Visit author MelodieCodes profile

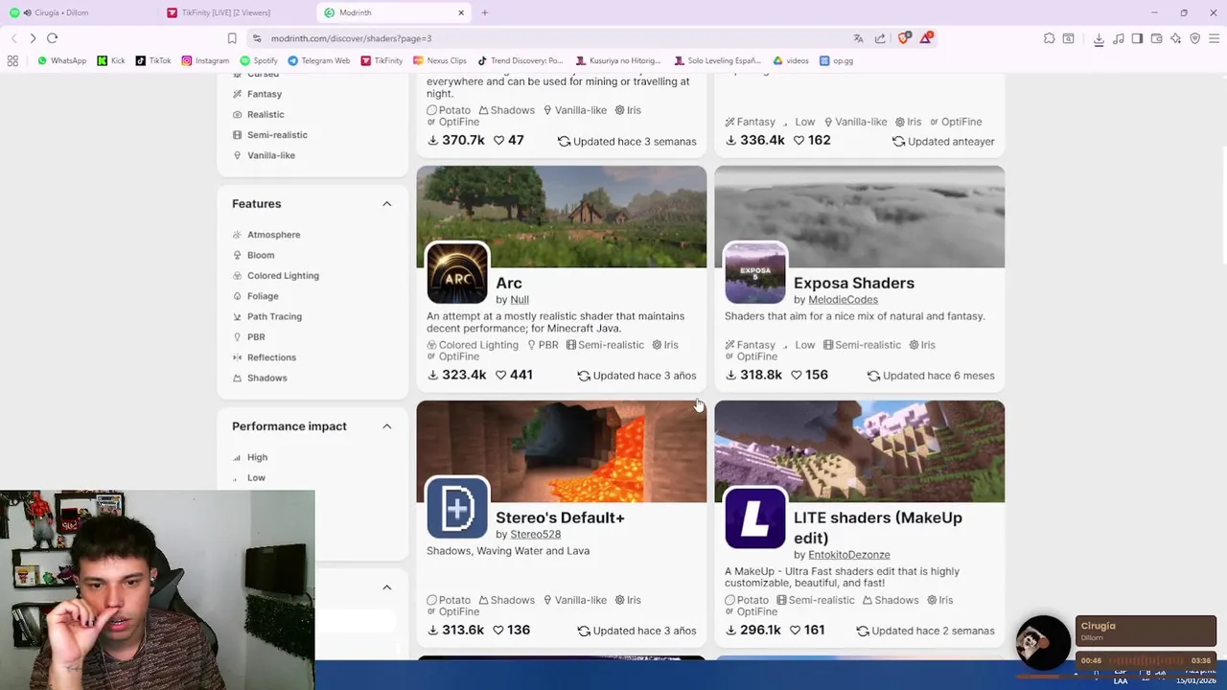pos(843,300)
